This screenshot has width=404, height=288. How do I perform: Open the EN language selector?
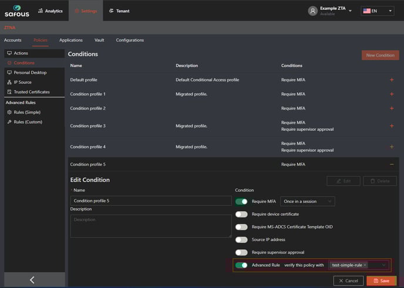(377, 11)
